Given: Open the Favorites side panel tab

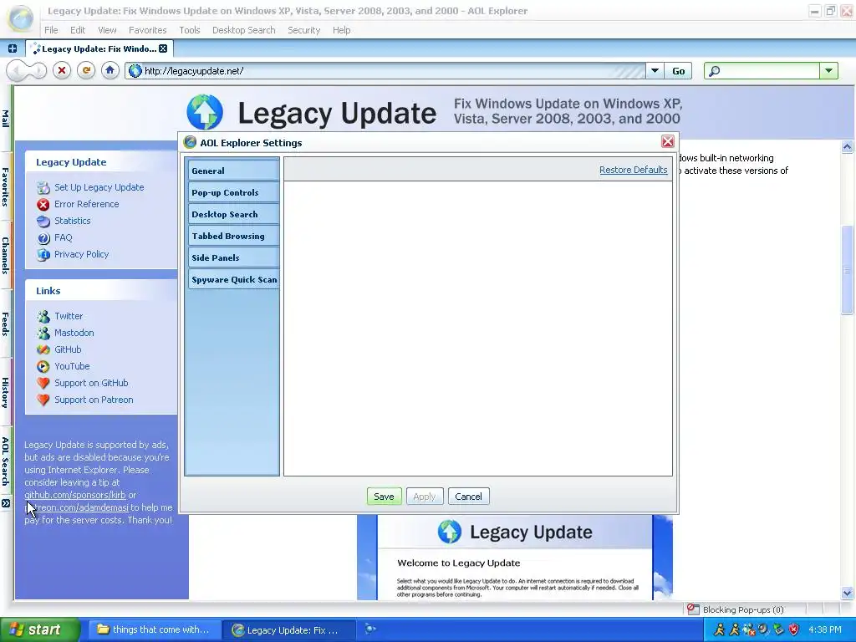Looking at the screenshot, I should point(6,186).
